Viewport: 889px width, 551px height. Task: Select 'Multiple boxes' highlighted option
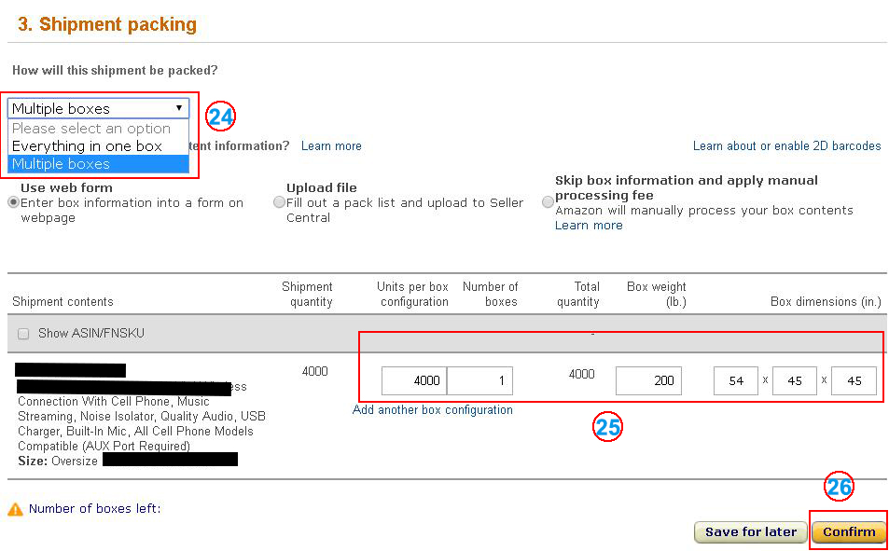(62, 164)
